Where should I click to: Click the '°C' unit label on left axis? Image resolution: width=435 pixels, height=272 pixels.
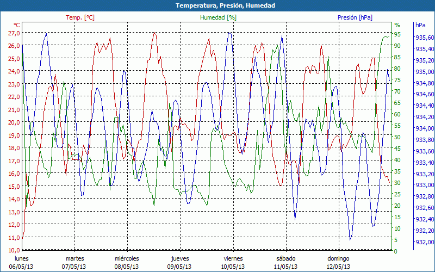coord(17,25)
